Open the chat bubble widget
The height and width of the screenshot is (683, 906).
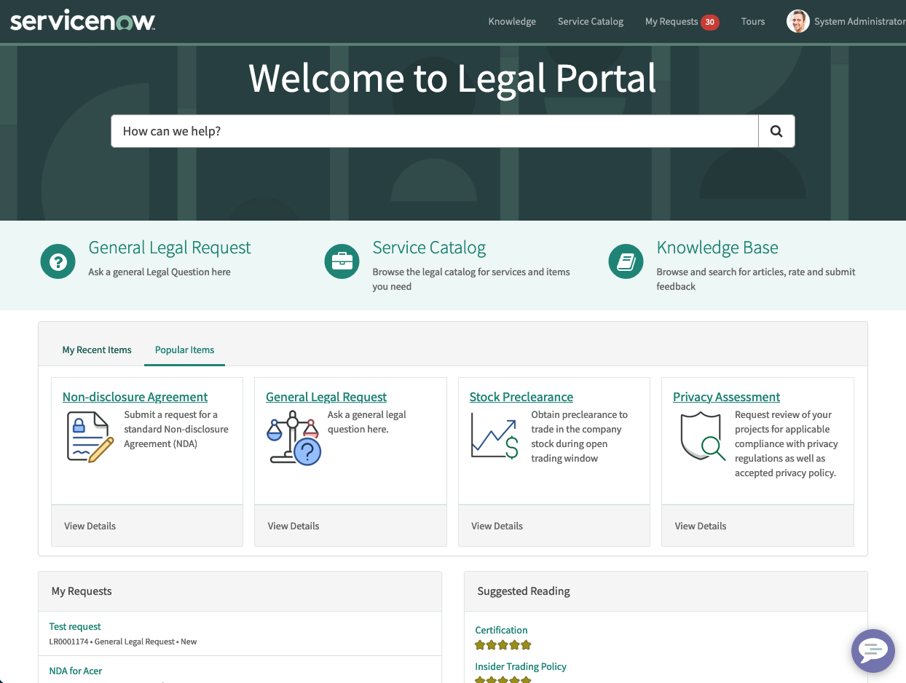(x=873, y=650)
